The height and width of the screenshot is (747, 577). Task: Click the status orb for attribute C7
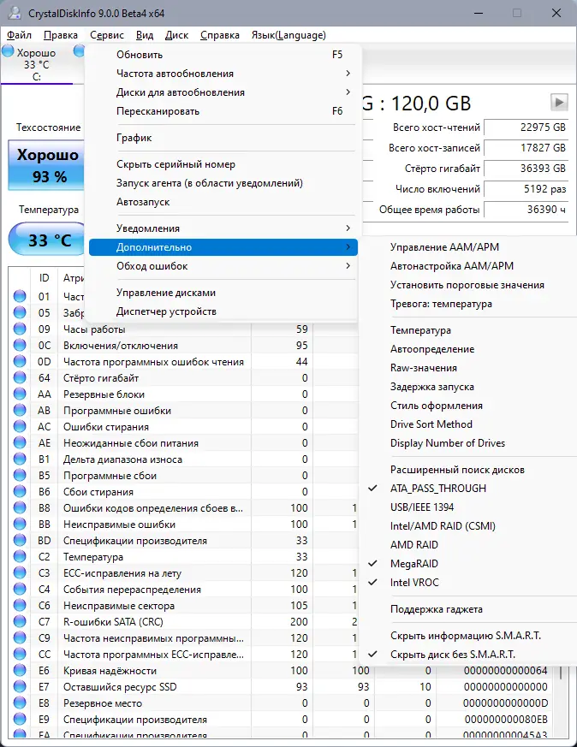[x=20, y=622]
